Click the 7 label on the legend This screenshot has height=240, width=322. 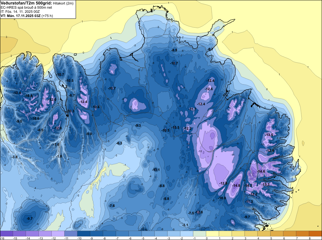coord(297,238)
